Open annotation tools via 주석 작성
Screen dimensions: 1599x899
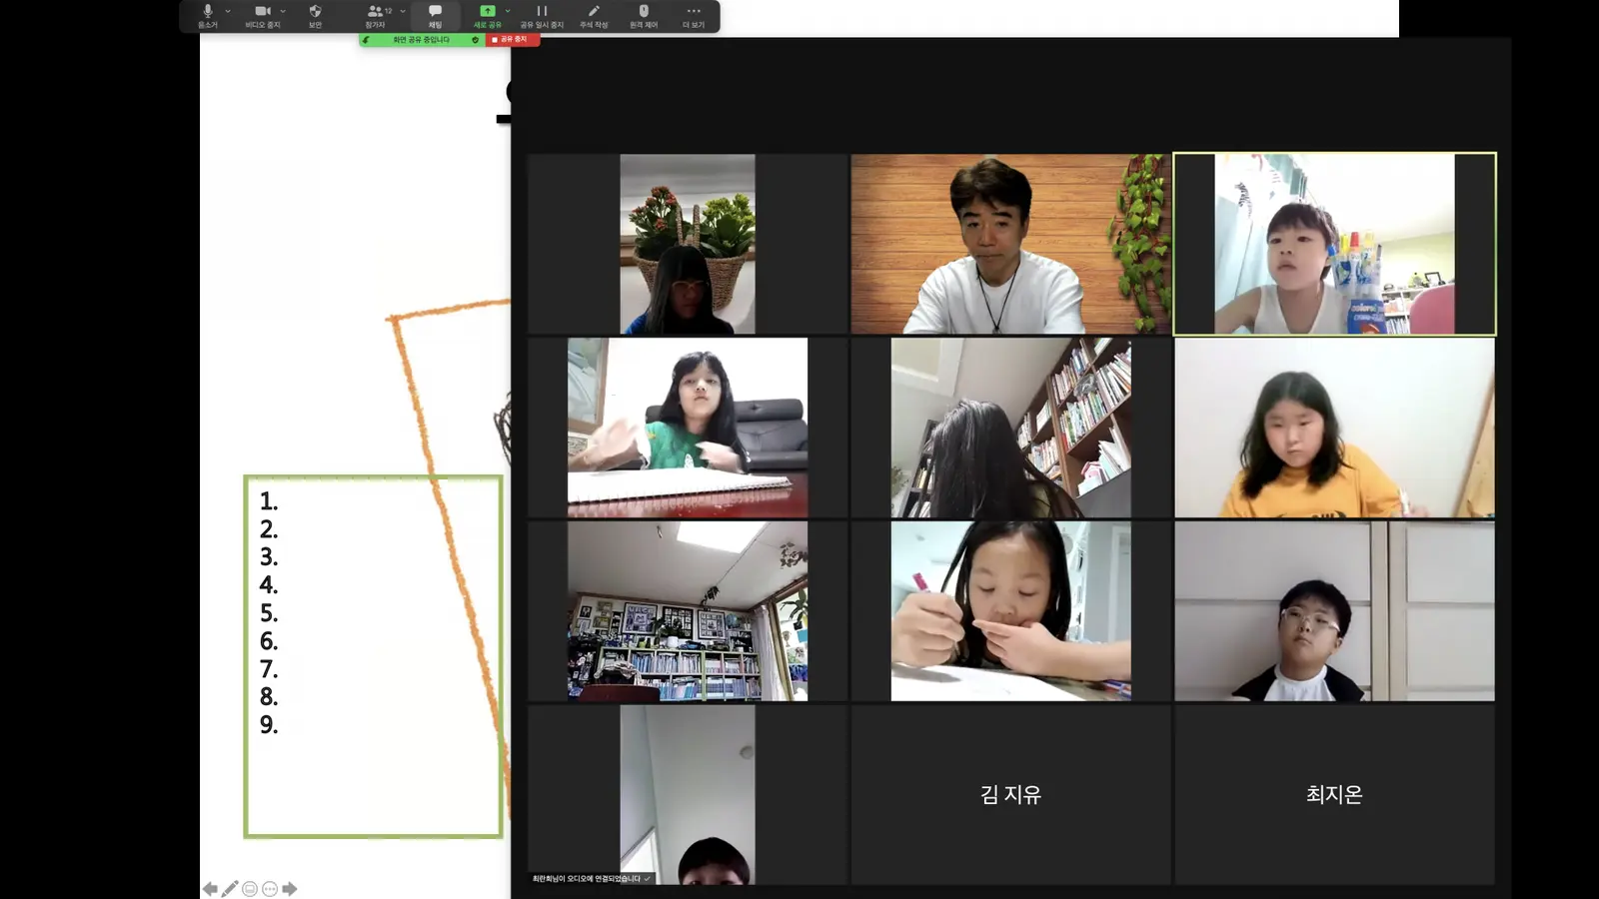pyautogui.click(x=594, y=16)
